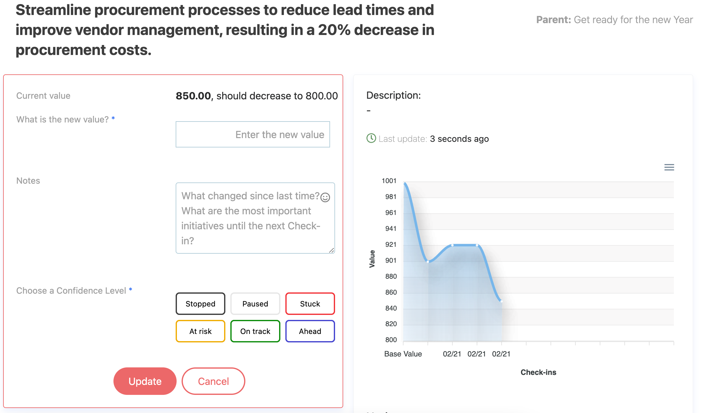
Task: Click the Check-ins axis title
Action: (x=538, y=372)
